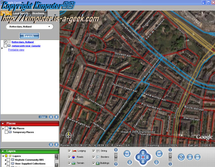Click the tilt down button
215x167 pixels.
pyautogui.click(x=170, y=164)
